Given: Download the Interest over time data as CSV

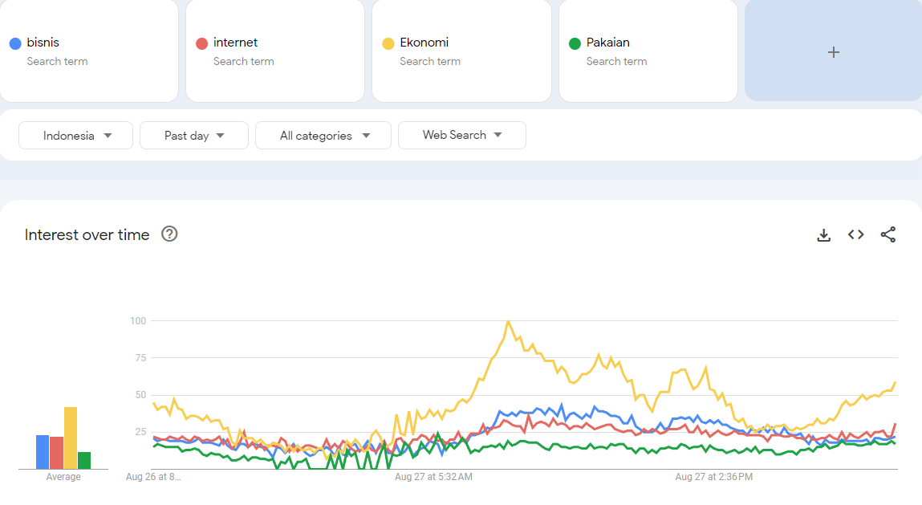Looking at the screenshot, I should click(823, 234).
